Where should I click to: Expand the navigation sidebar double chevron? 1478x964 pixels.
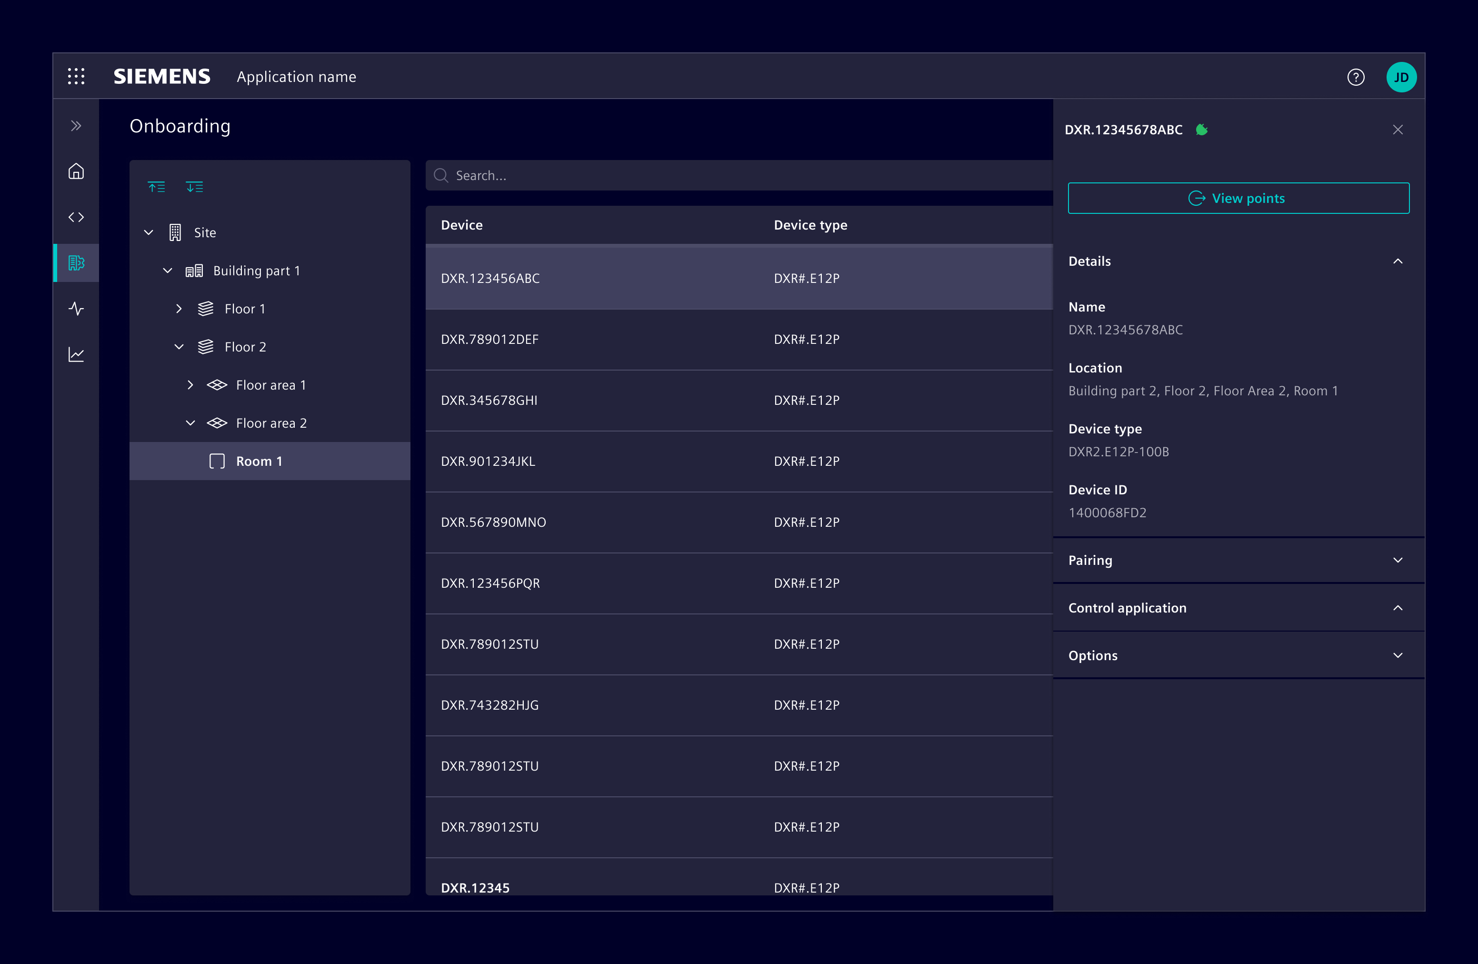coord(76,126)
